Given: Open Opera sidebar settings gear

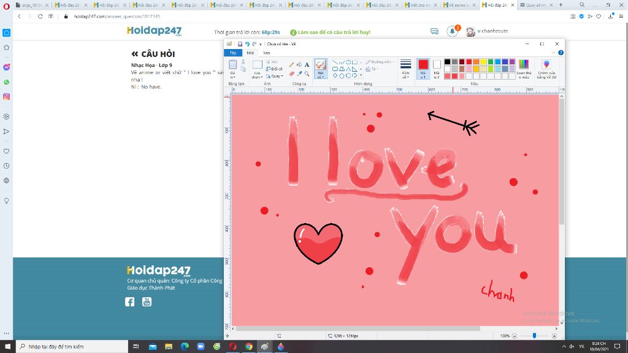Looking at the screenshot, I should coord(6,181).
